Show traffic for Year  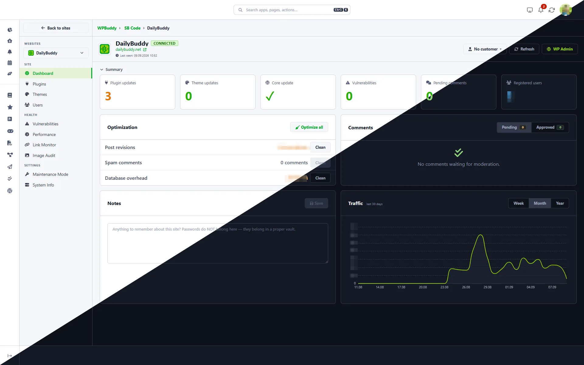(560, 203)
